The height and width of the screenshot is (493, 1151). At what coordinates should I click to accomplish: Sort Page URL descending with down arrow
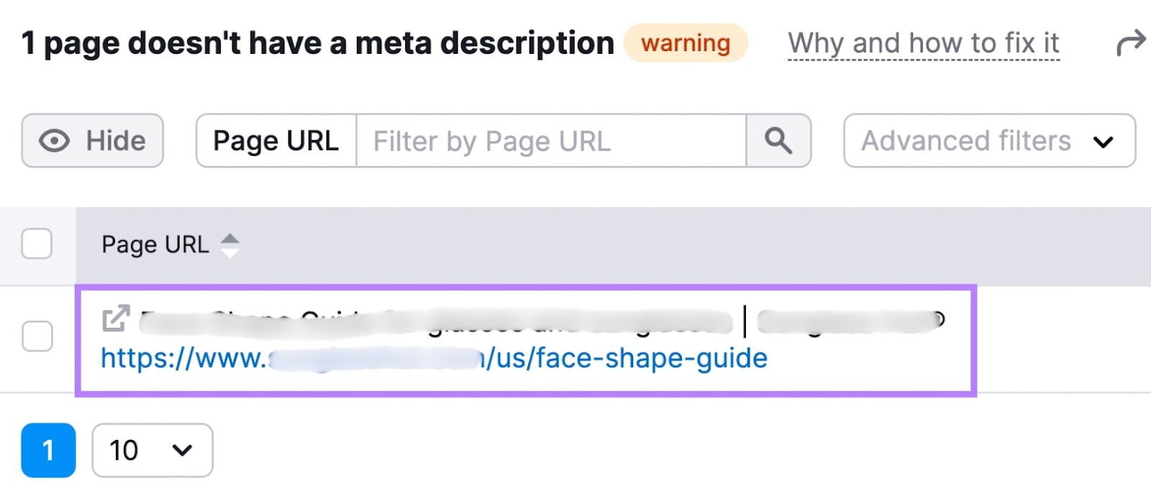[229, 253]
